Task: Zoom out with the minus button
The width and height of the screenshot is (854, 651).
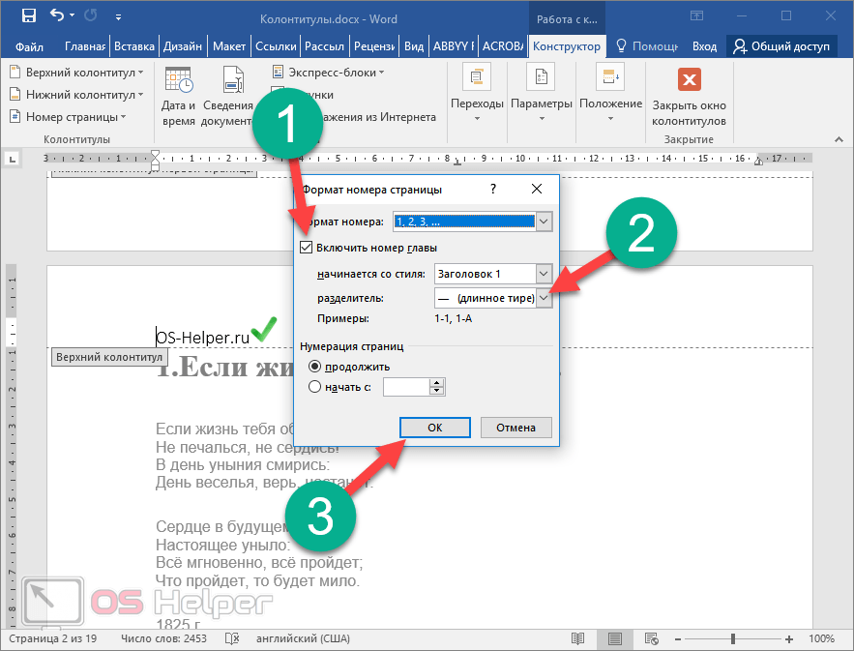Action: [x=678, y=638]
